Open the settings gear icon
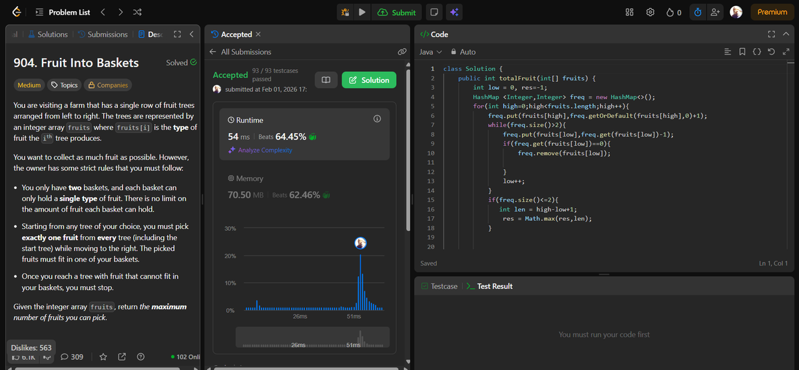The width and height of the screenshot is (799, 370). (x=651, y=12)
